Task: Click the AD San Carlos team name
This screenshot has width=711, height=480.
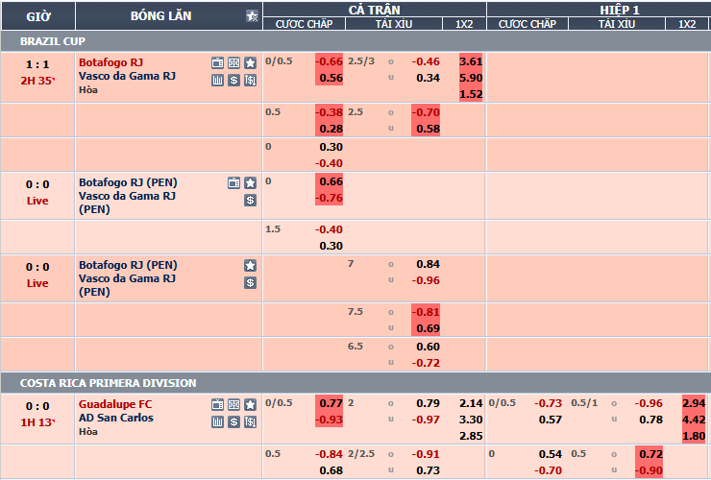Action: pos(116,418)
